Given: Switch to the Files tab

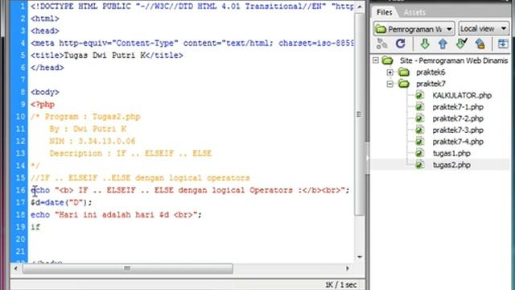Looking at the screenshot, I should point(385,12).
